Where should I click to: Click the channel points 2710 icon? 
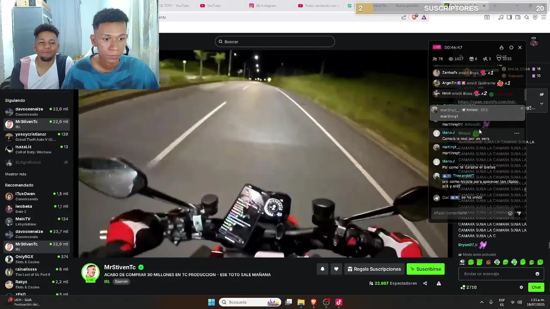(x=463, y=287)
